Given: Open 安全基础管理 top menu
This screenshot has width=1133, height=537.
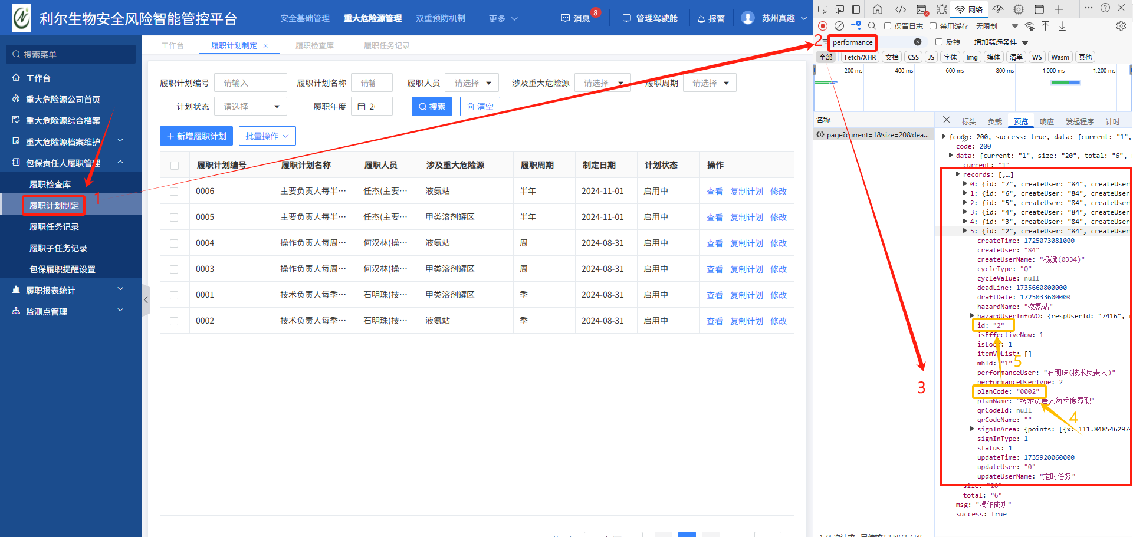Looking at the screenshot, I should click(x=305, y=18).
